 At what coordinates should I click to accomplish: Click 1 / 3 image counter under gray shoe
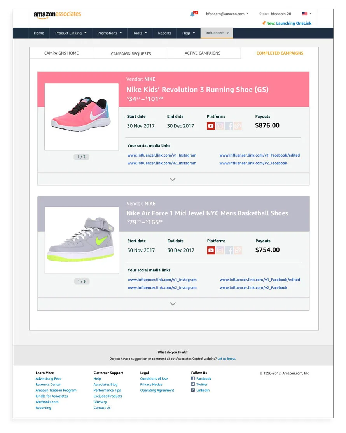point(82,282)
